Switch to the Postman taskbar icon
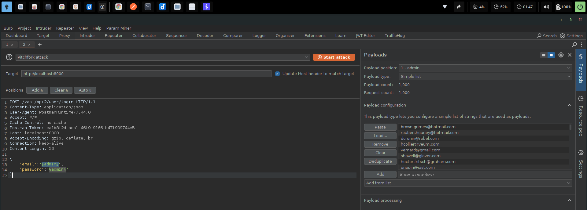The height and width of the screenshot is (210, 587). click(x=133, y=7)
